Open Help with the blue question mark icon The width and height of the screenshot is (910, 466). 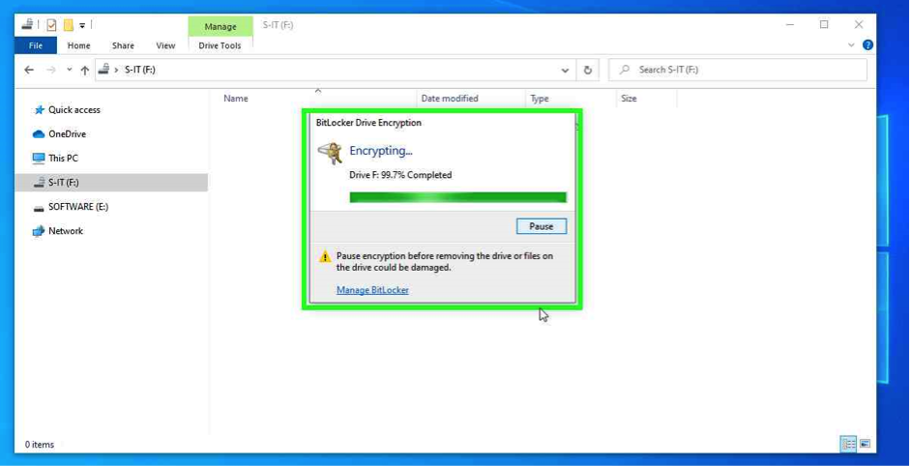point(867,45)
